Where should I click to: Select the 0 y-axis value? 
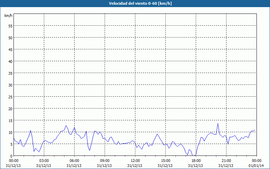[11, 156]
